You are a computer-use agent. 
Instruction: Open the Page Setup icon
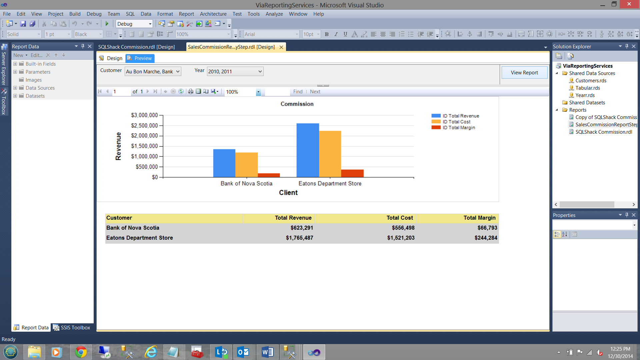pos(206,92)
